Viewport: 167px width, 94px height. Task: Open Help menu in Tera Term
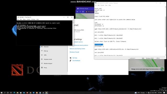(x=38, y=19)
